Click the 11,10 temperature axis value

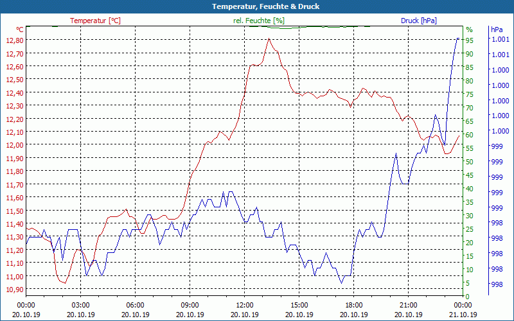click(x=15, y=263)
